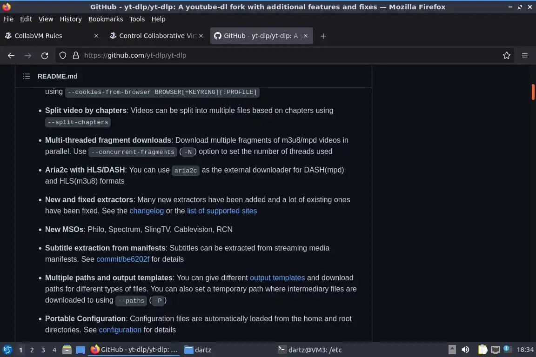Open a new tab with plus button
This screenshot has height=357, width=536.
(x=323, y=36)
